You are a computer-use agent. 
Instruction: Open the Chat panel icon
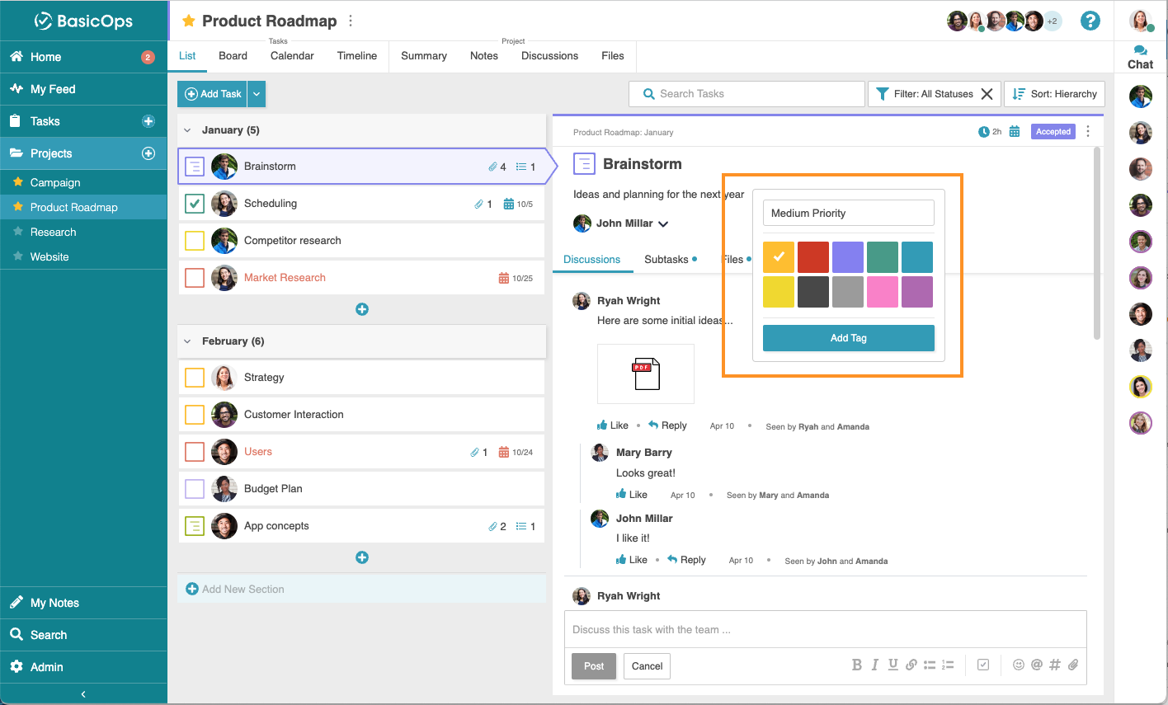1140,57
